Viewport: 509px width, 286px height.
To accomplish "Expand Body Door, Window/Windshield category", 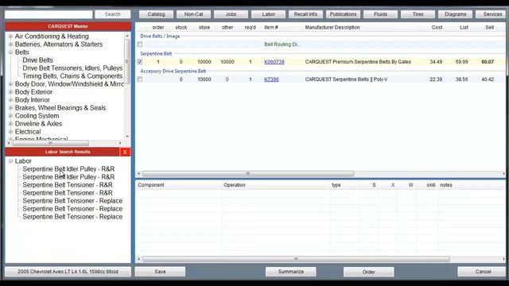I will click(10, 84).
